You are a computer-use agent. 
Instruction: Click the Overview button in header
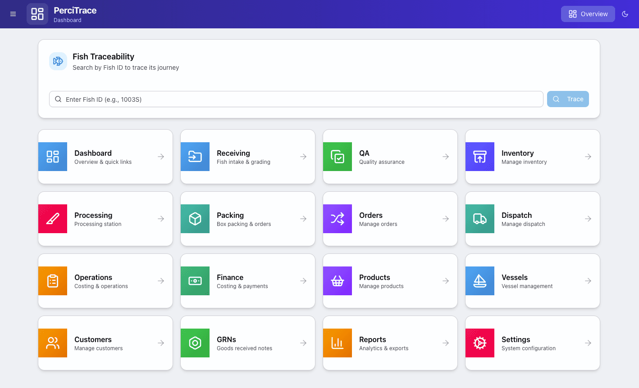coord(588,14)
